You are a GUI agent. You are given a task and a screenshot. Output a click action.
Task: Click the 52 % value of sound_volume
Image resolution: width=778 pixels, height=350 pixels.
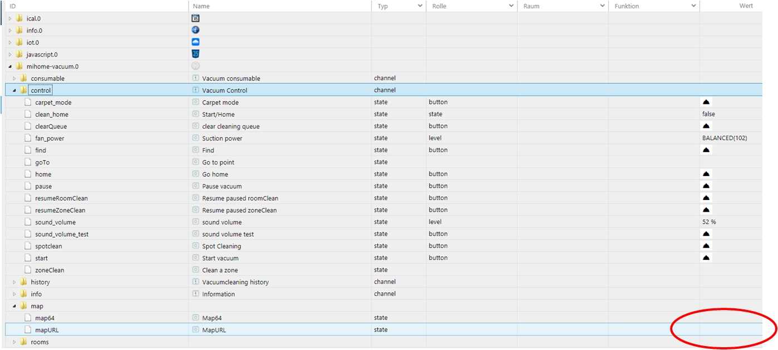click(709, 222)
